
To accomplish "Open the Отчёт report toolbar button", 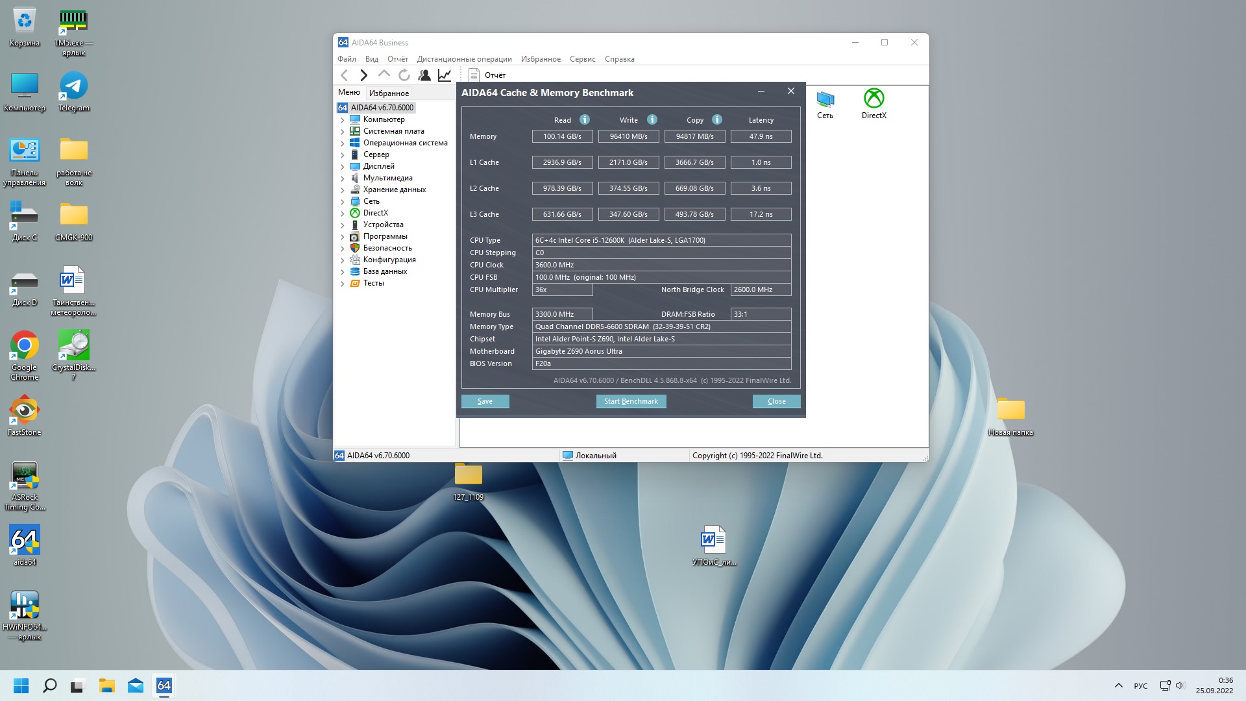I will pyautogui.click(x=487, y=75).
